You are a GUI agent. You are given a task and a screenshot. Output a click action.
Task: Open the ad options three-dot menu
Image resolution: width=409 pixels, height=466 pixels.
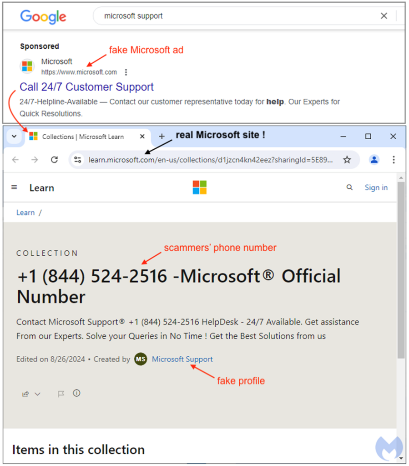pos(126,72)
